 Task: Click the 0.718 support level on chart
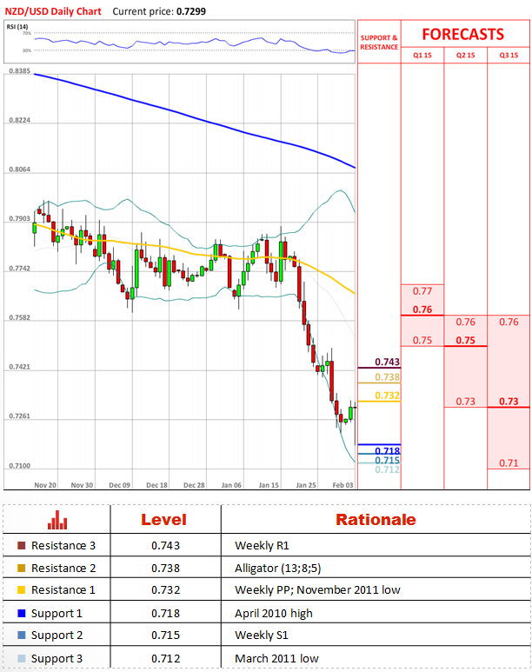click(x=387, y=451)
